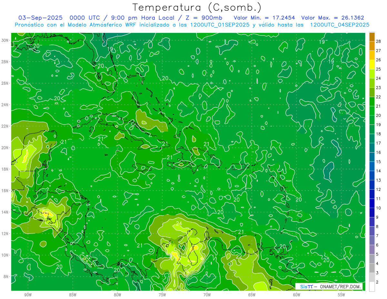Click the '75W' longitude label

(162, 295)
